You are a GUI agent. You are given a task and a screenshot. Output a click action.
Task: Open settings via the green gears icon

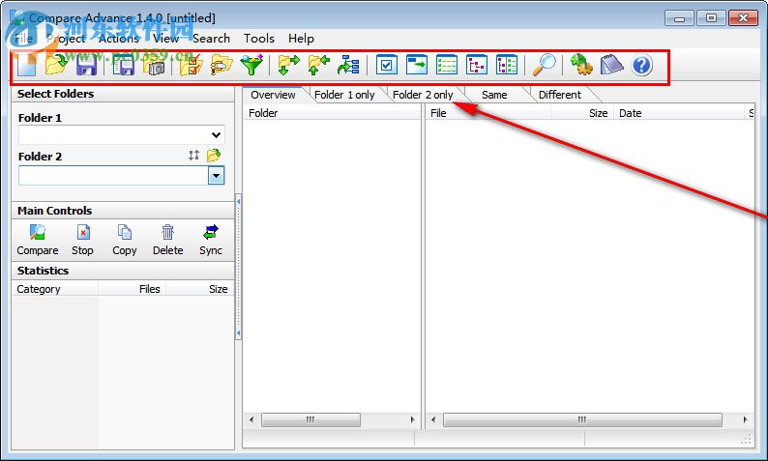pyautogui.click(x=581, y=65)
